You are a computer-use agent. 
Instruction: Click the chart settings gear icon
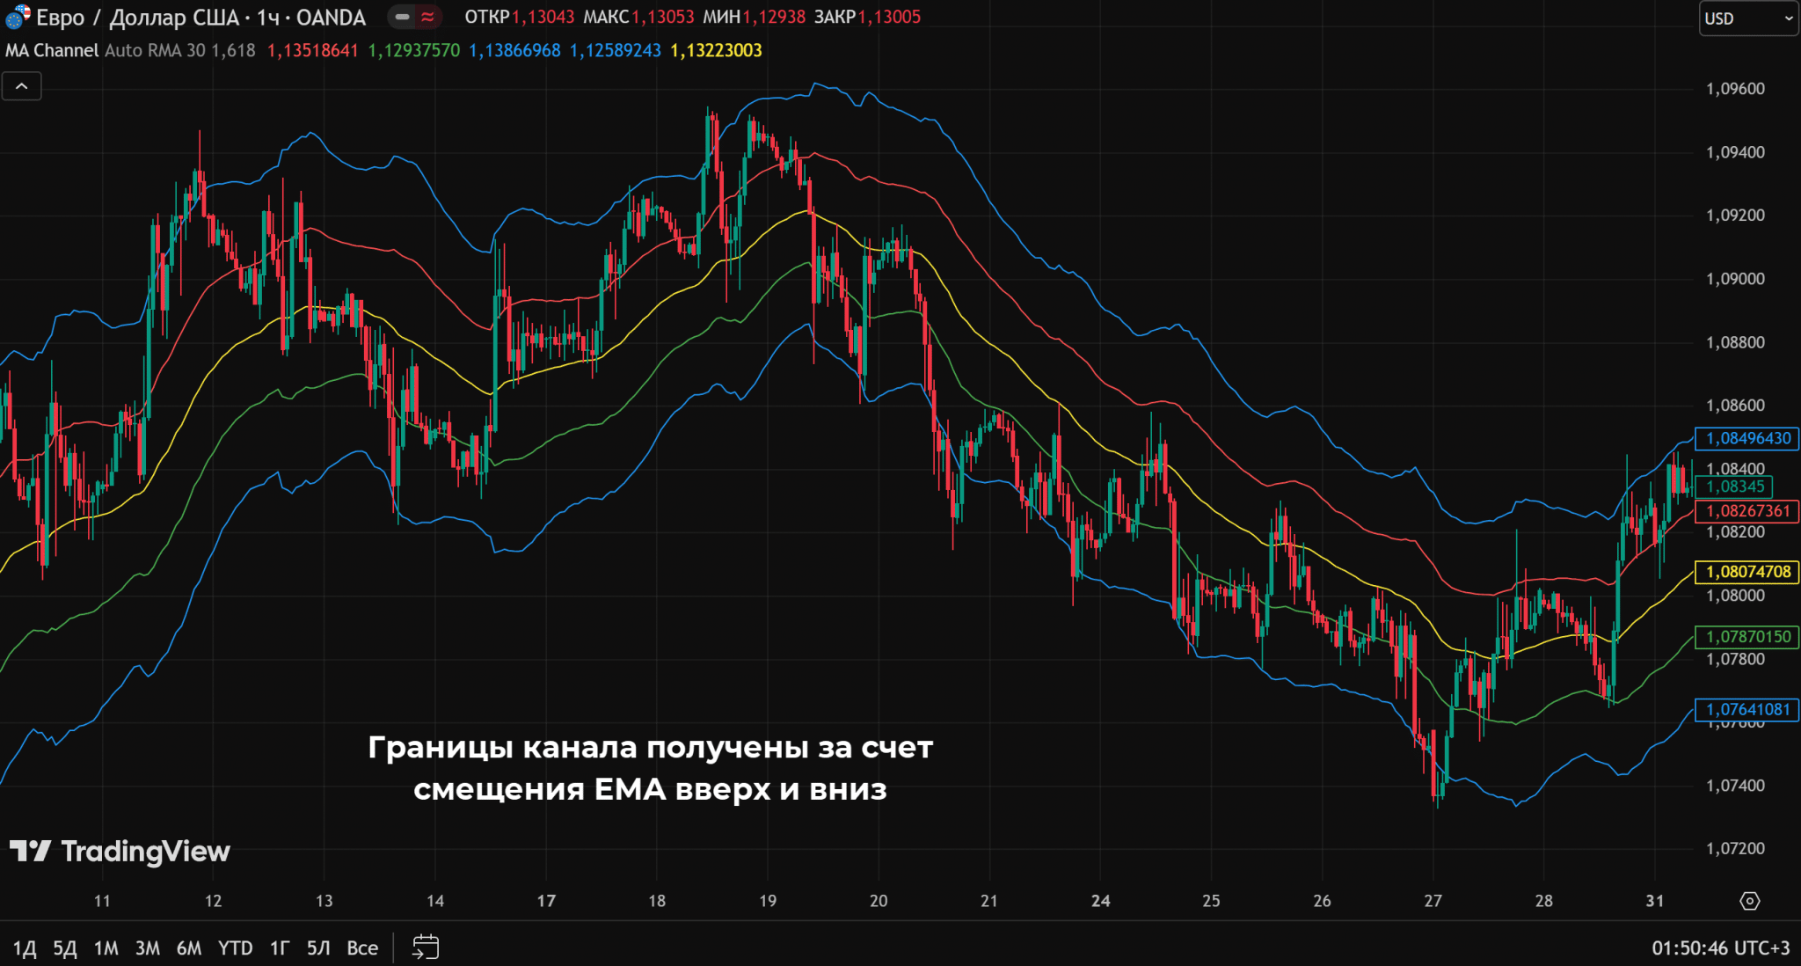pos(1749,901)
